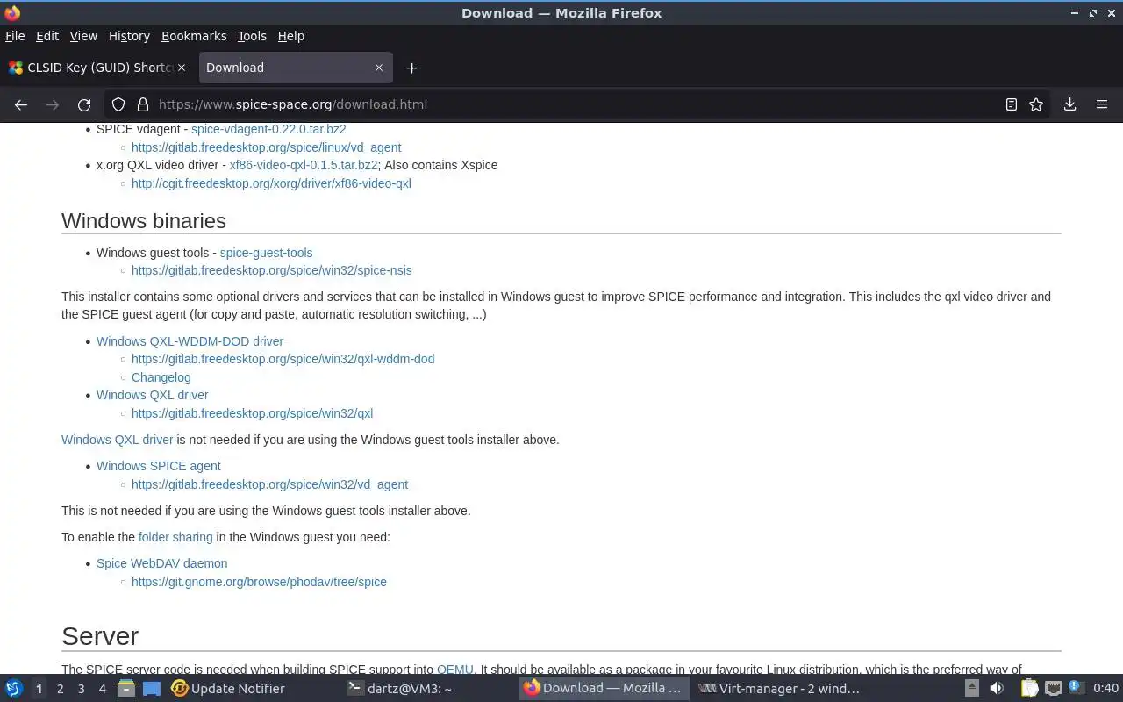The width and height of the screenshot is (1123, 702).
Task: Open Update Notifier taskbar entry
Action: point(228,689)
